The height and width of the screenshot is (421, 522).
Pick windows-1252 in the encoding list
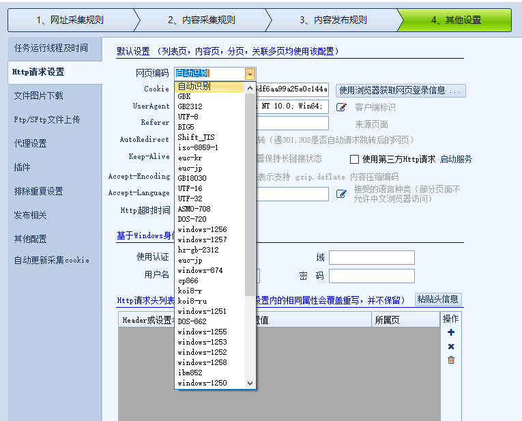click(202, 352)
